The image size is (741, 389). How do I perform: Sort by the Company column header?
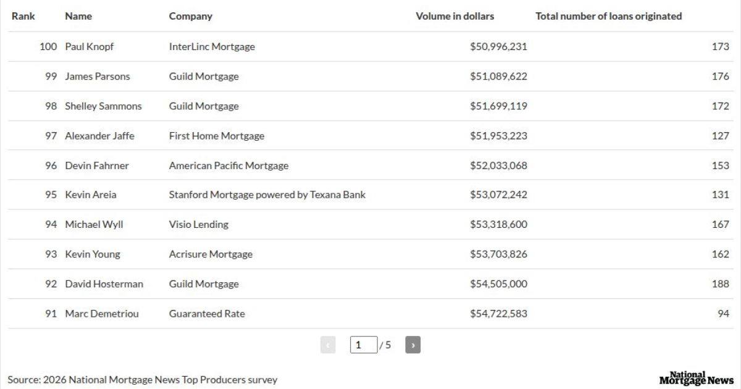[x=190, y=16]
